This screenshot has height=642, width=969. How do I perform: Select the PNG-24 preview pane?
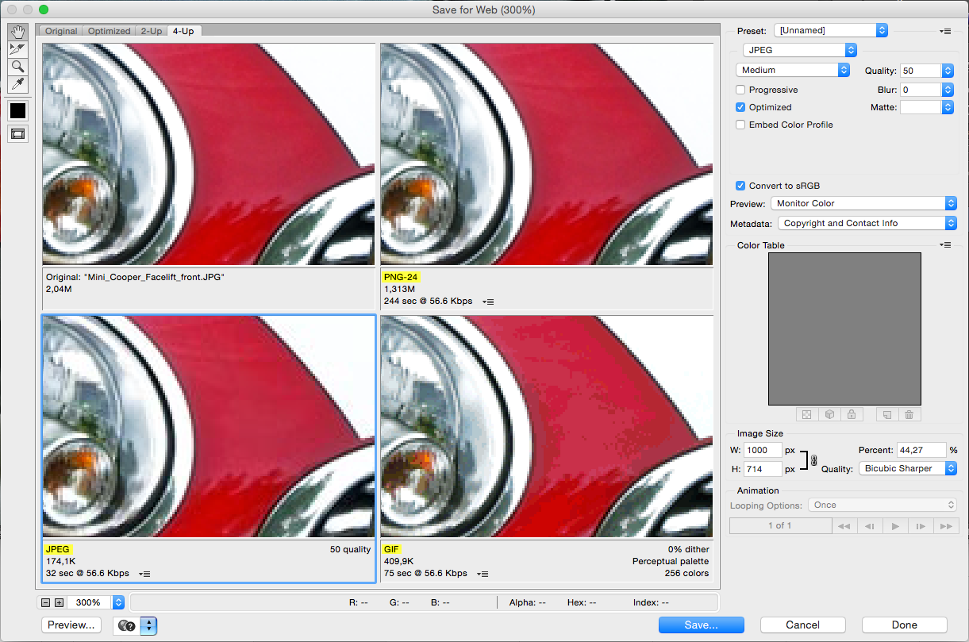pos(546,154)
